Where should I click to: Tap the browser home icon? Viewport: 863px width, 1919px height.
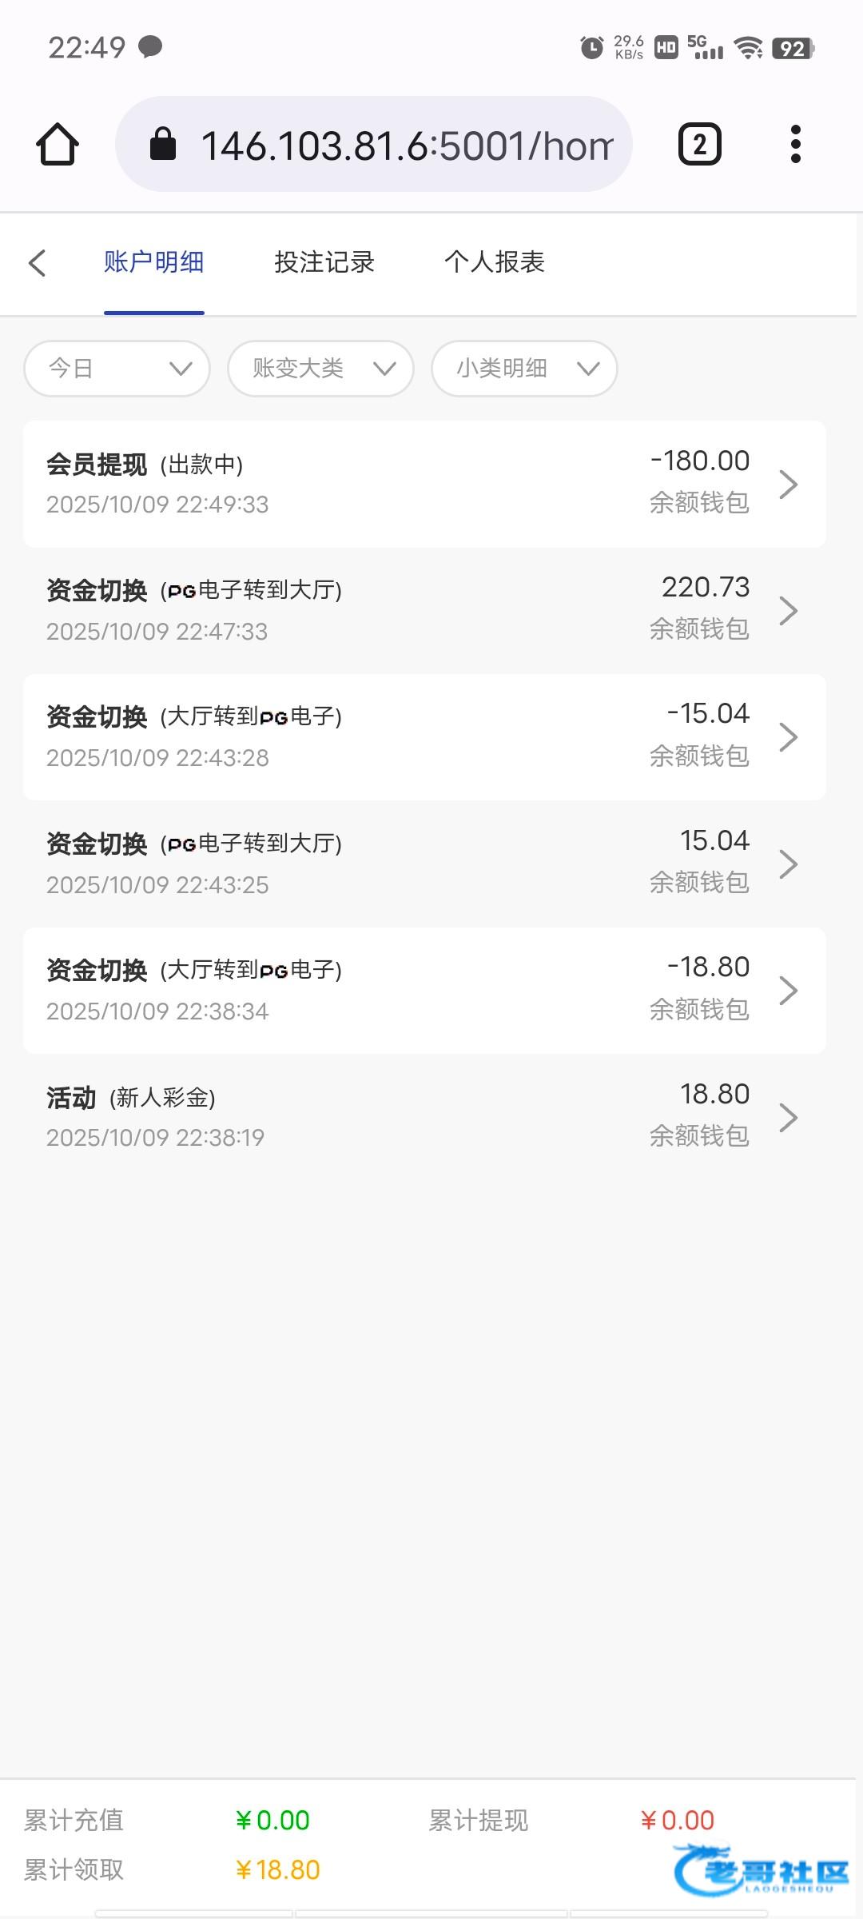pos(58,145)
